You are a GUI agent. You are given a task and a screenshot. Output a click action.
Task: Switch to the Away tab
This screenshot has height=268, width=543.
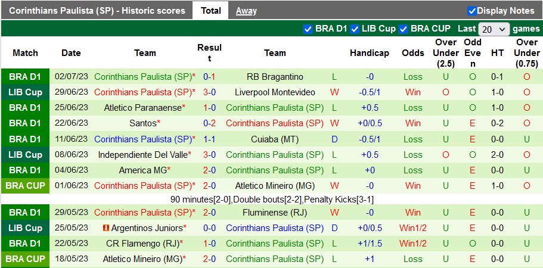tap(246, 10)
